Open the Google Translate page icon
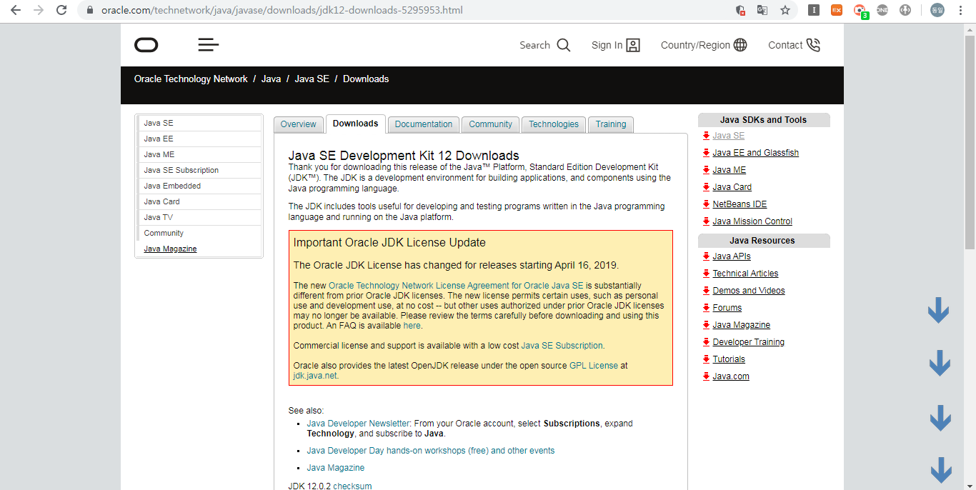 (762, 10)
